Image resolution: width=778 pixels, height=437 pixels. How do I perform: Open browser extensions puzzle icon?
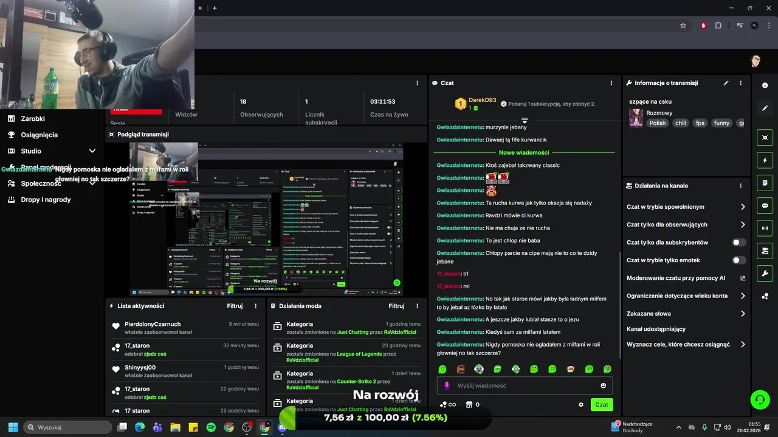click(718, 25)
